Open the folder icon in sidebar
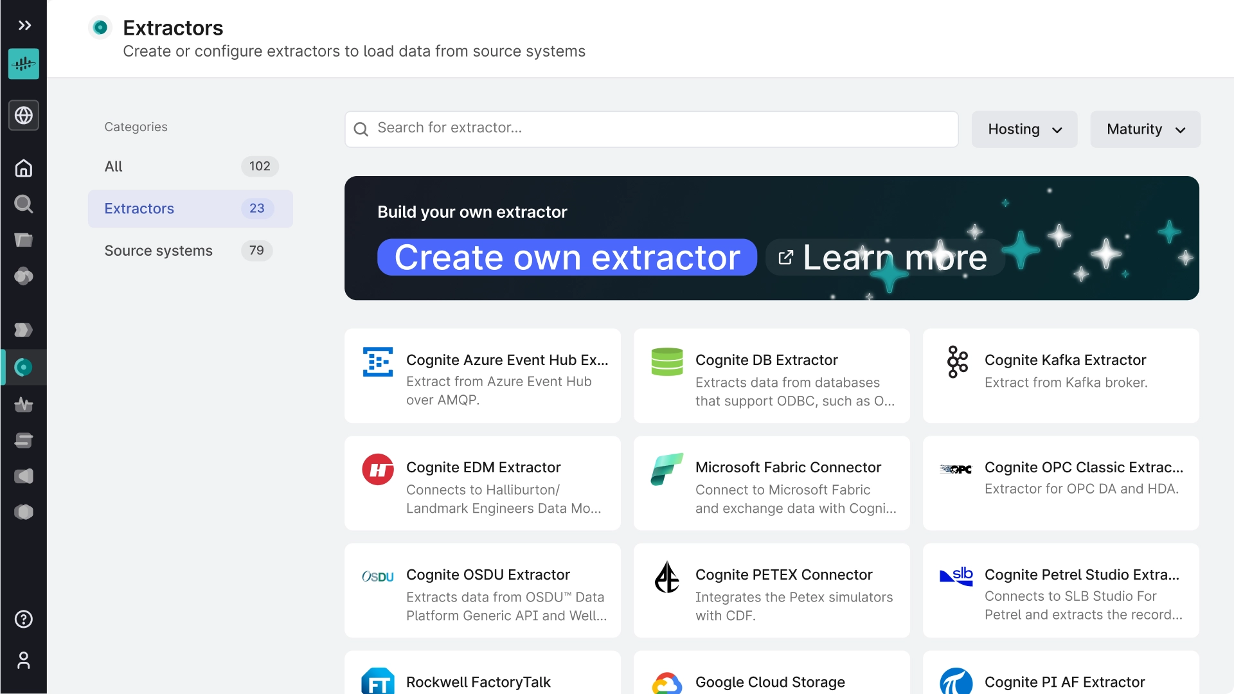Screen dimensions: 1234x694 point(24,240)
